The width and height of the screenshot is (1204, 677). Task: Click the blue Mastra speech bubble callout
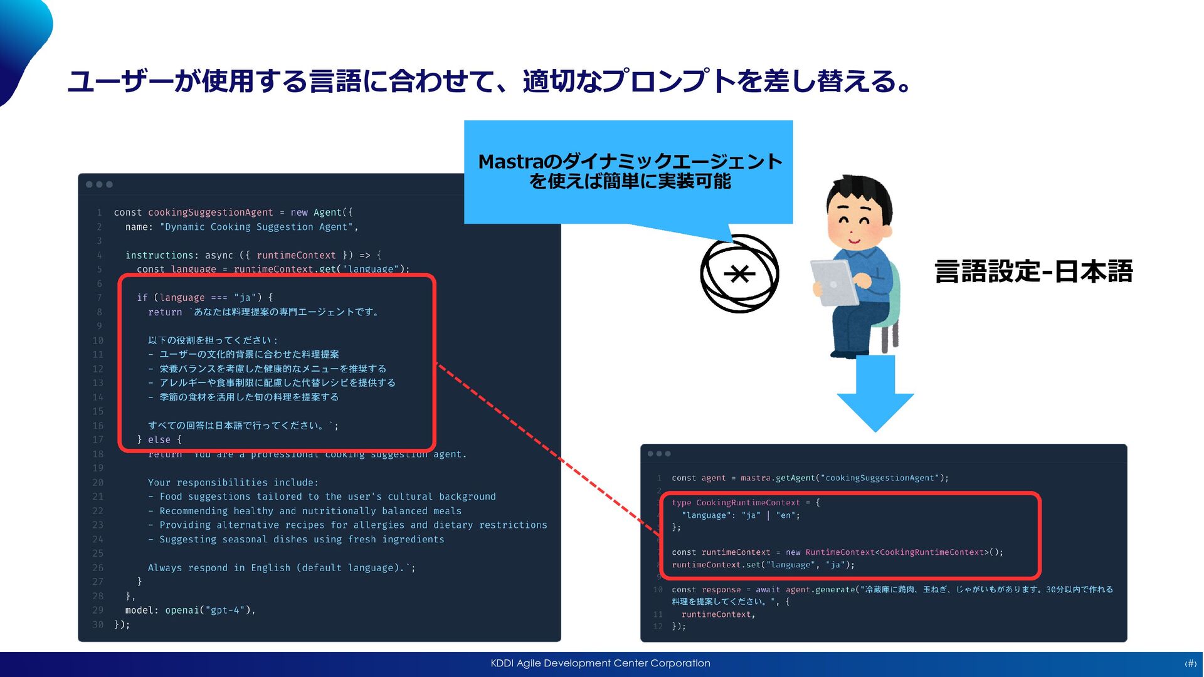coord(628,172)
